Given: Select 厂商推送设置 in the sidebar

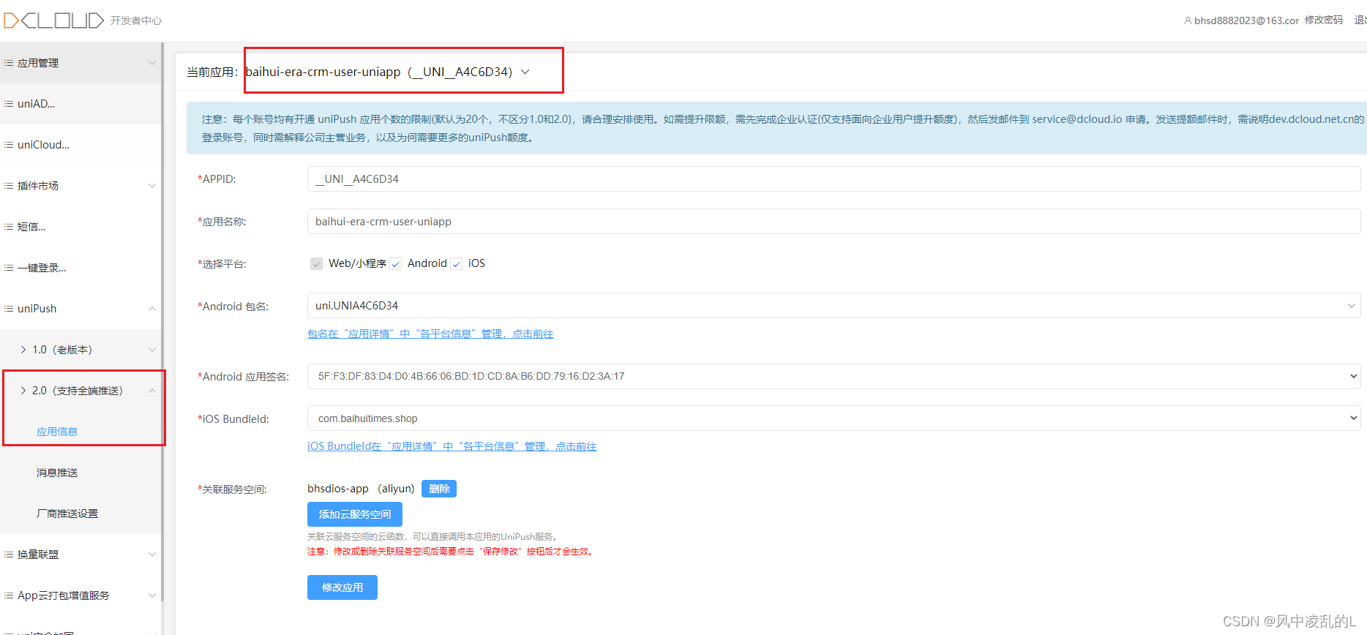Looking at the screenshot, I should point(67,514).
